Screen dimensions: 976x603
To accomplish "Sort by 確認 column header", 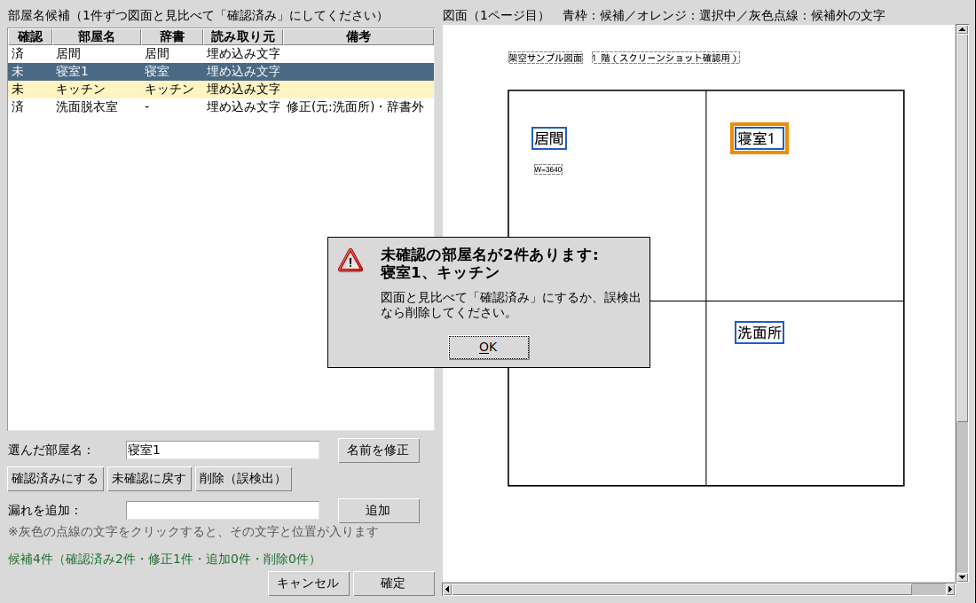I will pyautogui.click(x=30, y=36).
